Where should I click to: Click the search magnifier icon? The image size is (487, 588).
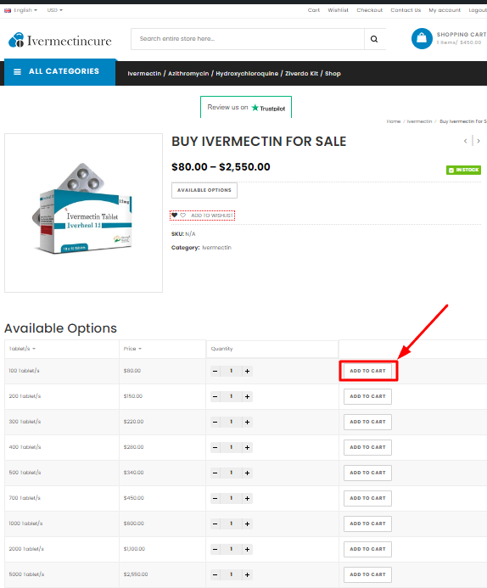tap(374, 39)
